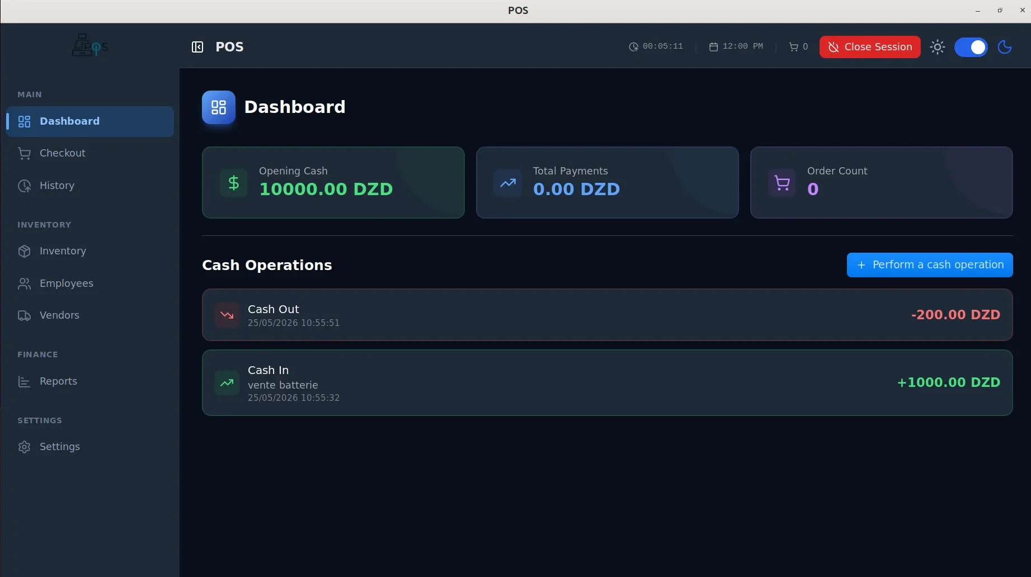This screenshot has width=1031, height=577.
Task: Click the Vendors truck icon
Action: coord(24,315)
